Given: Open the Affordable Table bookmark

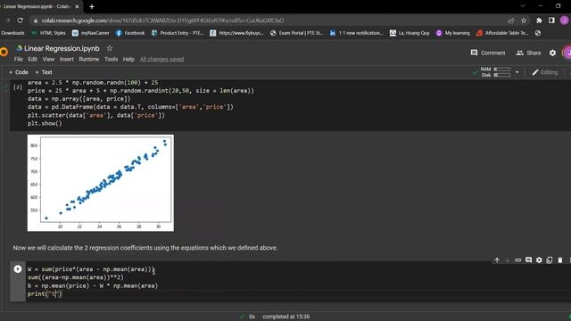Looking at the screenshot, I should click(501, 33).
